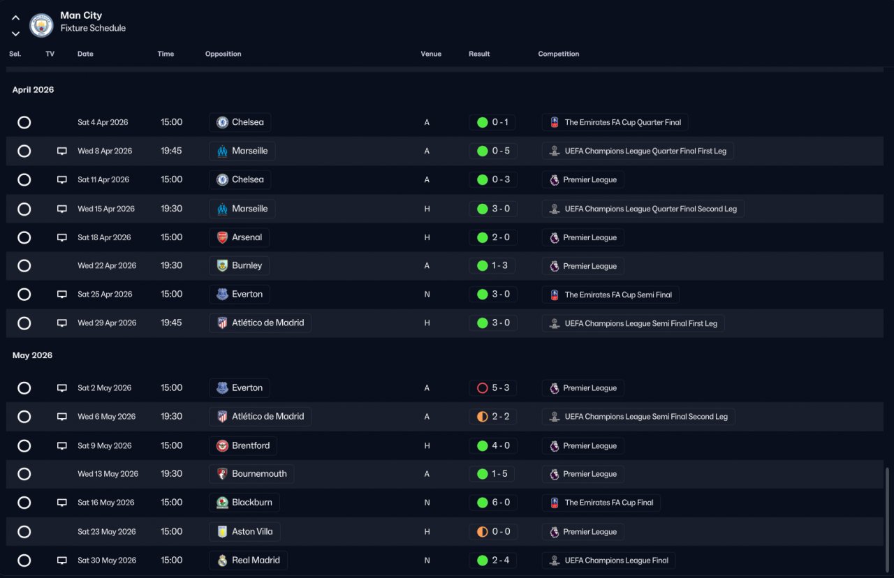Sort by Venue column header
The image size is (894, 578).
[431, 54]
